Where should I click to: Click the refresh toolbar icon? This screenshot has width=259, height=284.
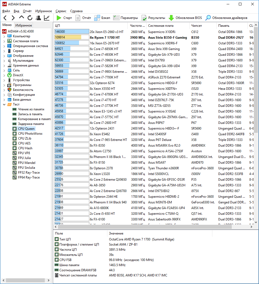click(30, 18)
